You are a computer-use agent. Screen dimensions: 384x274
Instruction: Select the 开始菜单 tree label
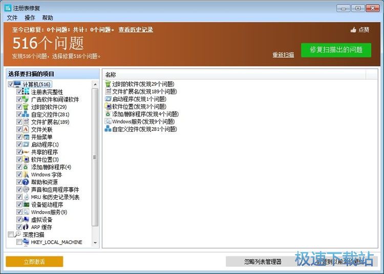[x=41, y=137]
